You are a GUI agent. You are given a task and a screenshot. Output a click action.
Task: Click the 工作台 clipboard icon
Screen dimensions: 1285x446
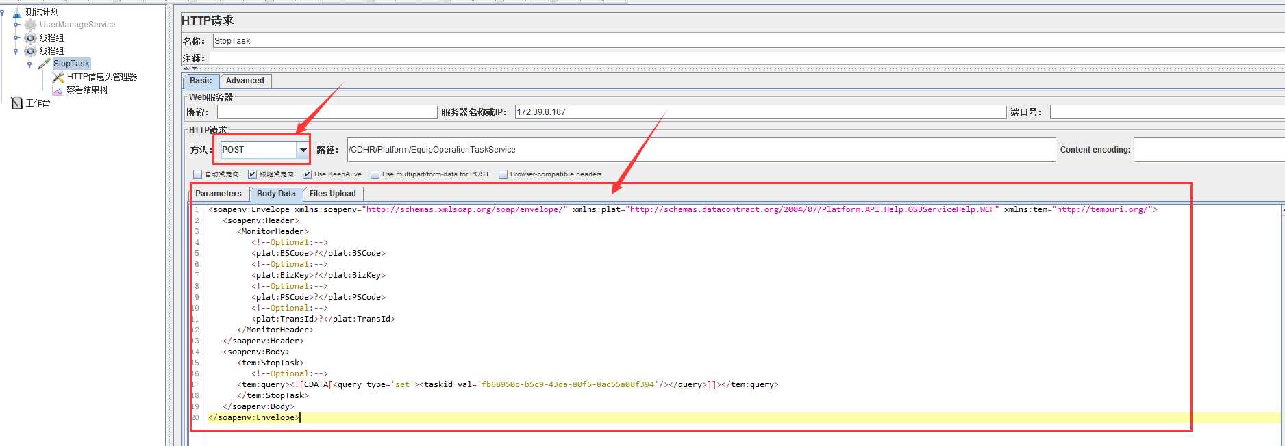pyautogui.click(x=17, y=103)
